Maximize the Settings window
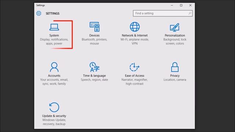 pyautogui.click(x=181, y=5)
